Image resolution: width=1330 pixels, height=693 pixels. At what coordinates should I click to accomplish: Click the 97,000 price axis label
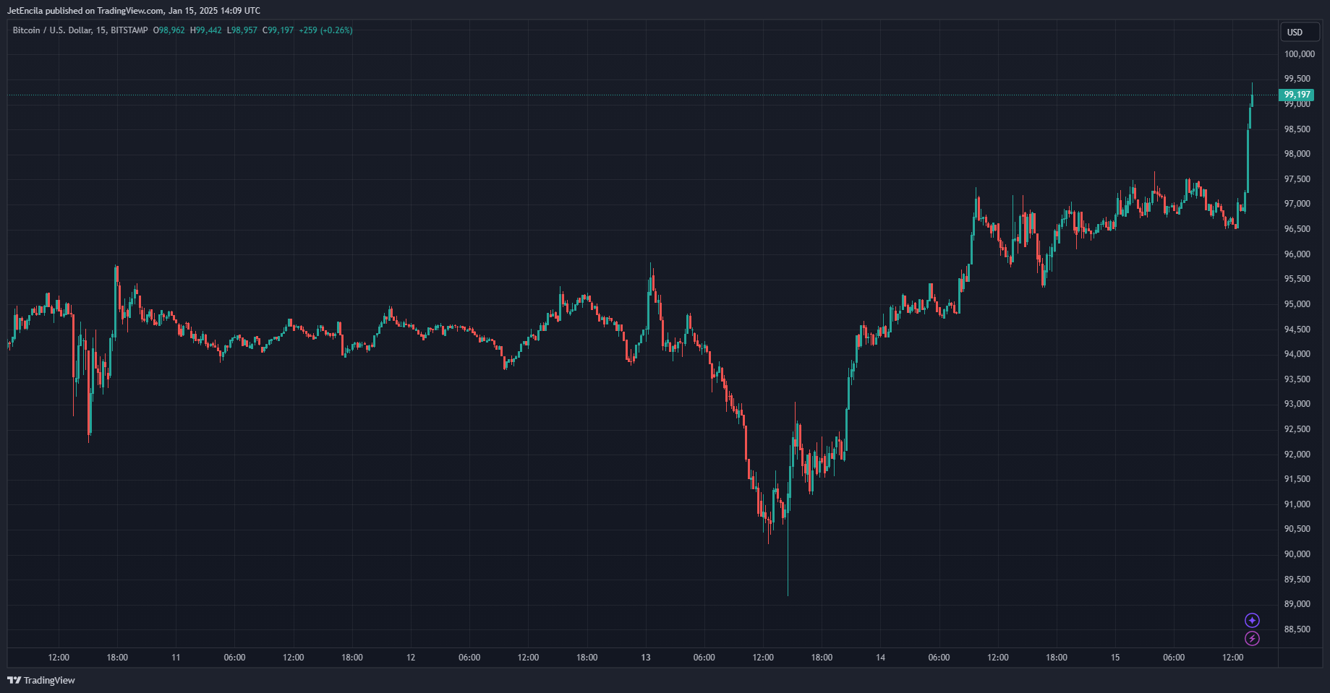(1297, 204)
